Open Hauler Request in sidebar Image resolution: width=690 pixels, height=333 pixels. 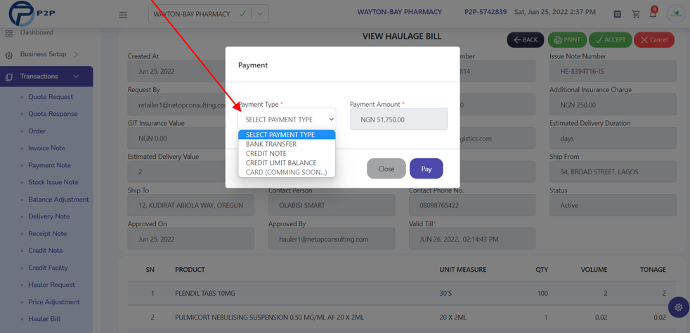pyautogui.click(x=51, y=285)
